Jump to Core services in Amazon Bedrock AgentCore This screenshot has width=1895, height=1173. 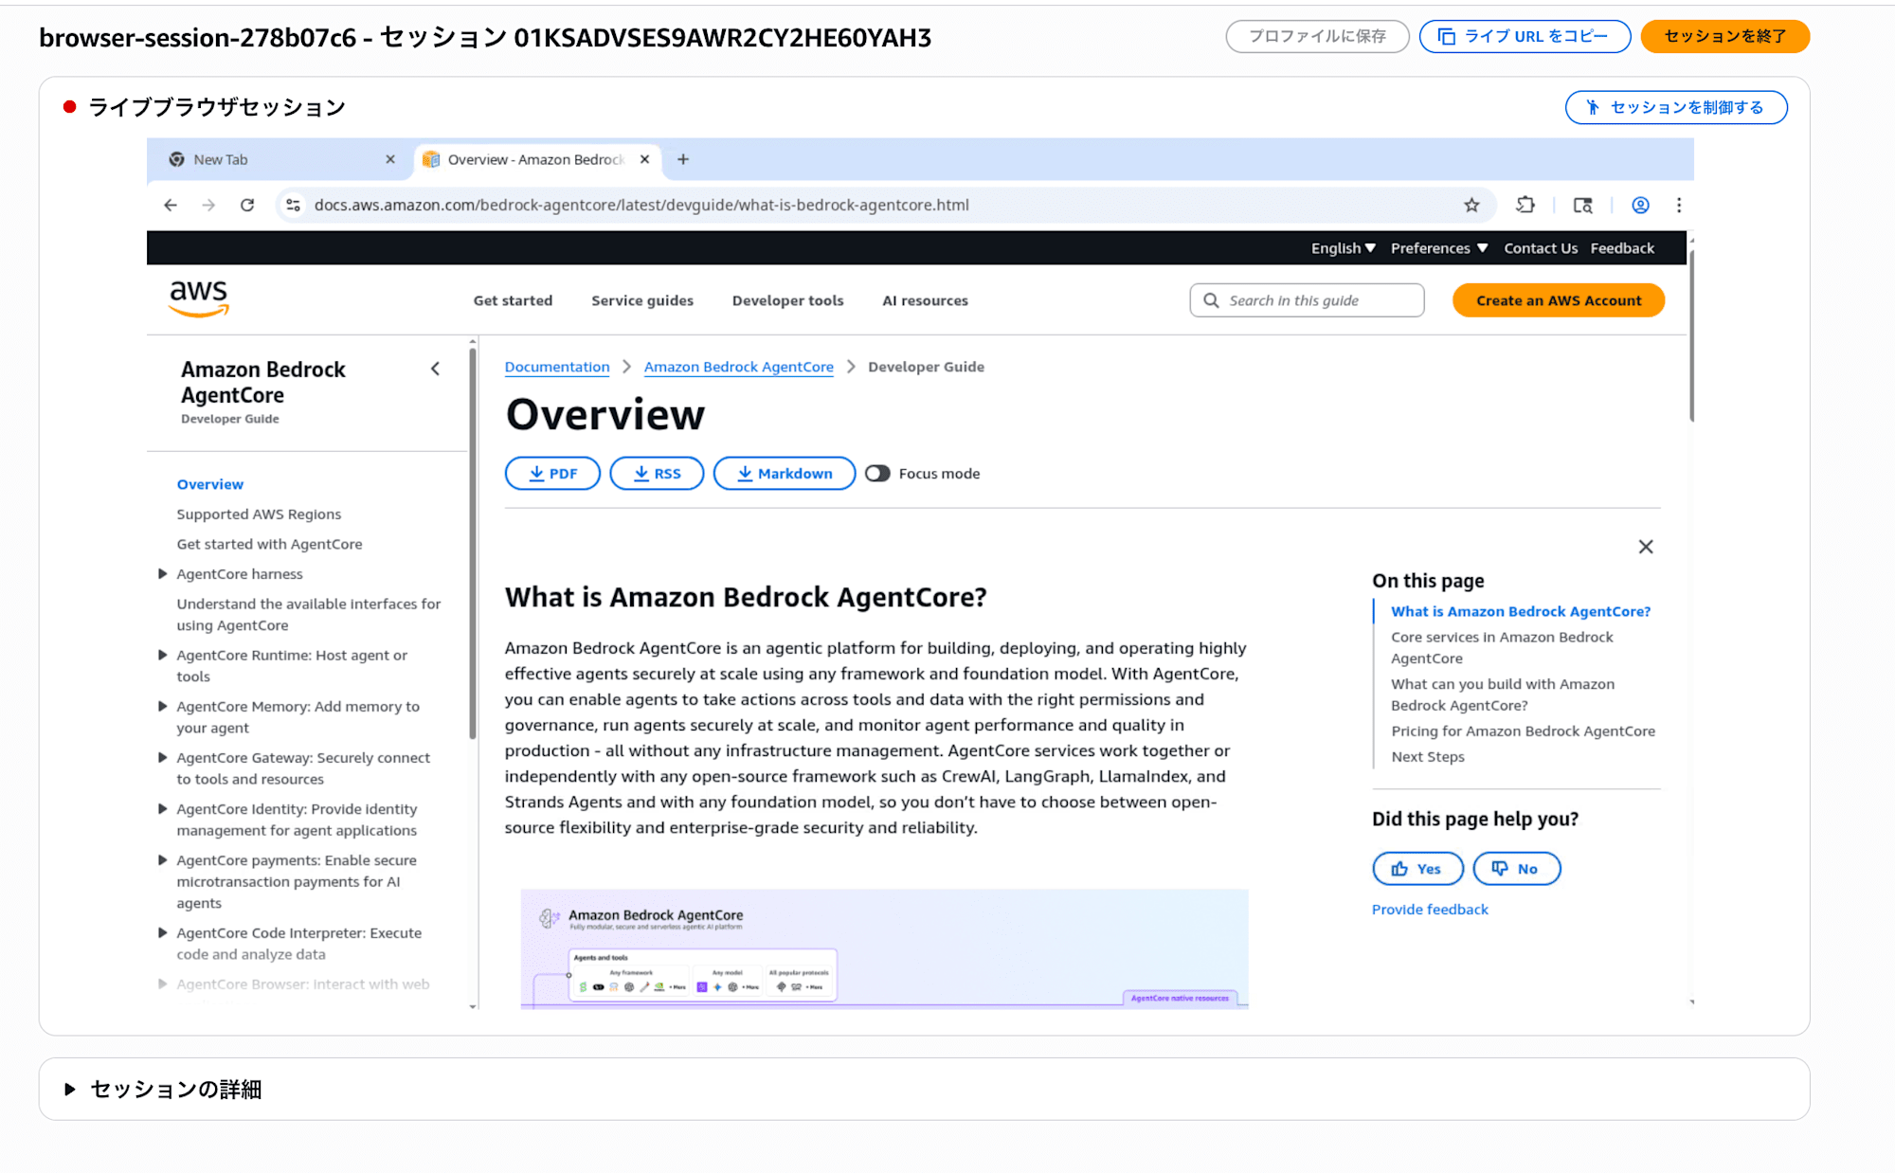tap(1502, 648)
